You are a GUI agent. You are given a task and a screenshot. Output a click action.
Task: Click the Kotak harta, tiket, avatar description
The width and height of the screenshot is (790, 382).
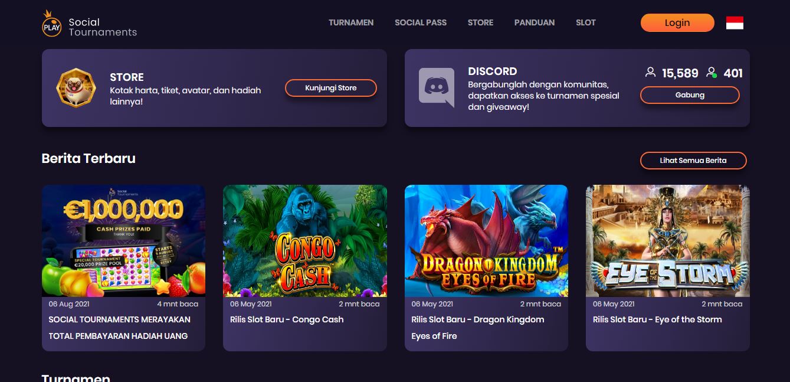pyautogui.click(x=185, y=96)
